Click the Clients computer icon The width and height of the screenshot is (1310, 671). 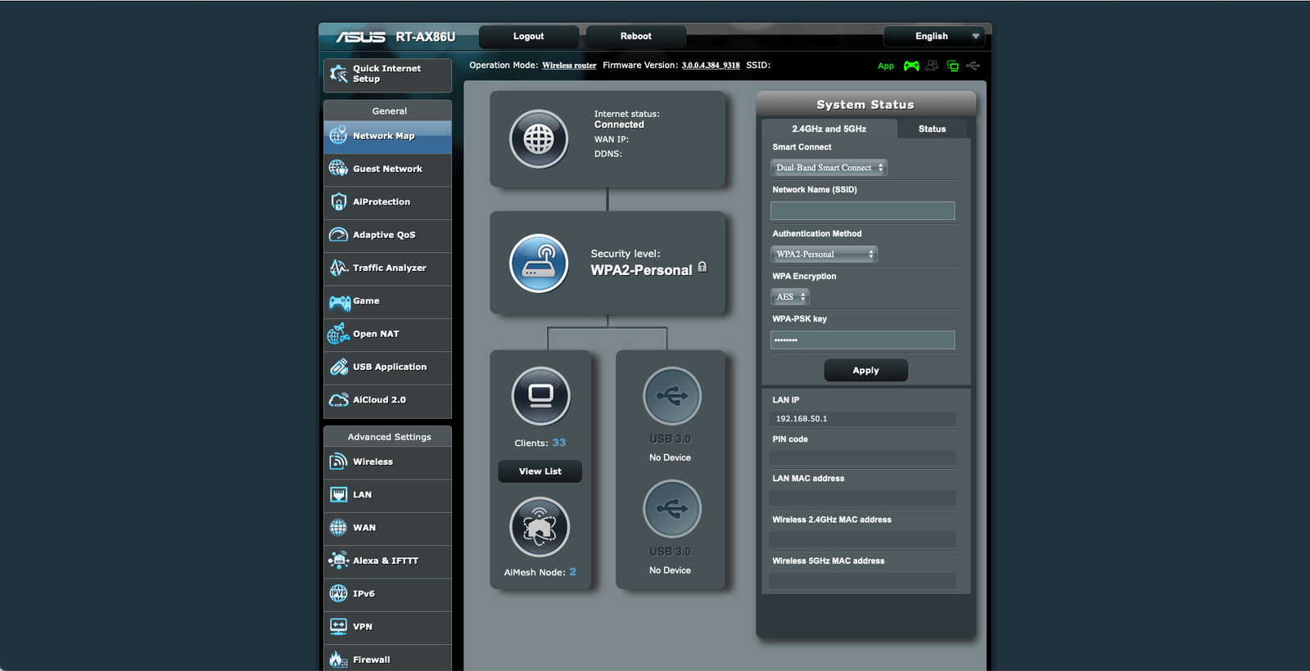[540, 396]
